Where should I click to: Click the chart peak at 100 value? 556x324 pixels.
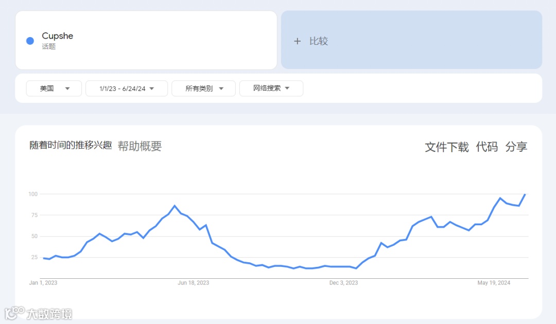[525, 194]
